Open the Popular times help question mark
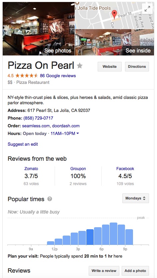Screen dimensions: 157x278 tap(50, 199)
